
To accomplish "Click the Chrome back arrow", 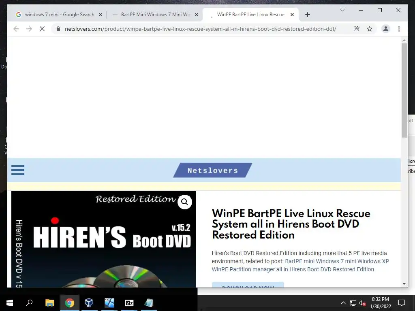I will (x=16, y=29).
